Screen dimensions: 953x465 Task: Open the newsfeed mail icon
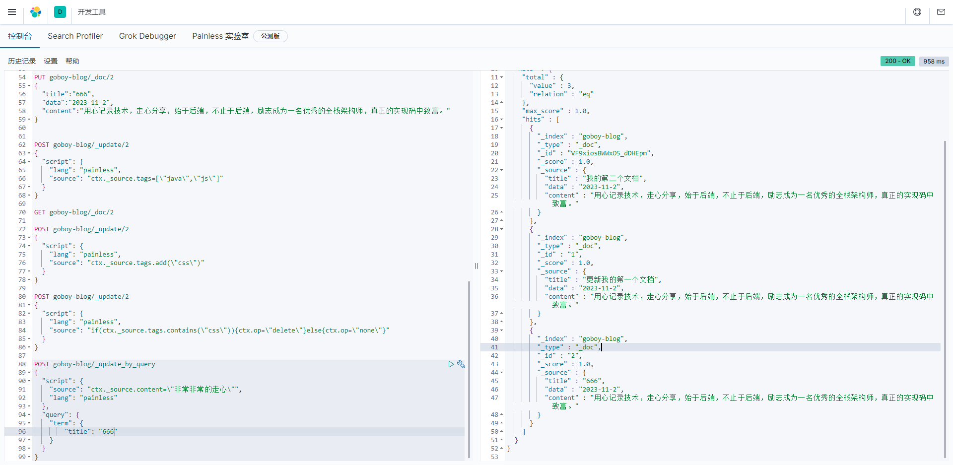click(941, 12)
